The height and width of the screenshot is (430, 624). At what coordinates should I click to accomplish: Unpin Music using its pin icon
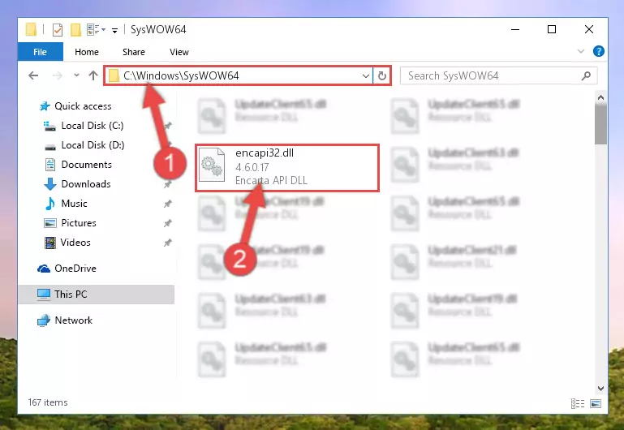pyautogui.click(x=167, y=204)
